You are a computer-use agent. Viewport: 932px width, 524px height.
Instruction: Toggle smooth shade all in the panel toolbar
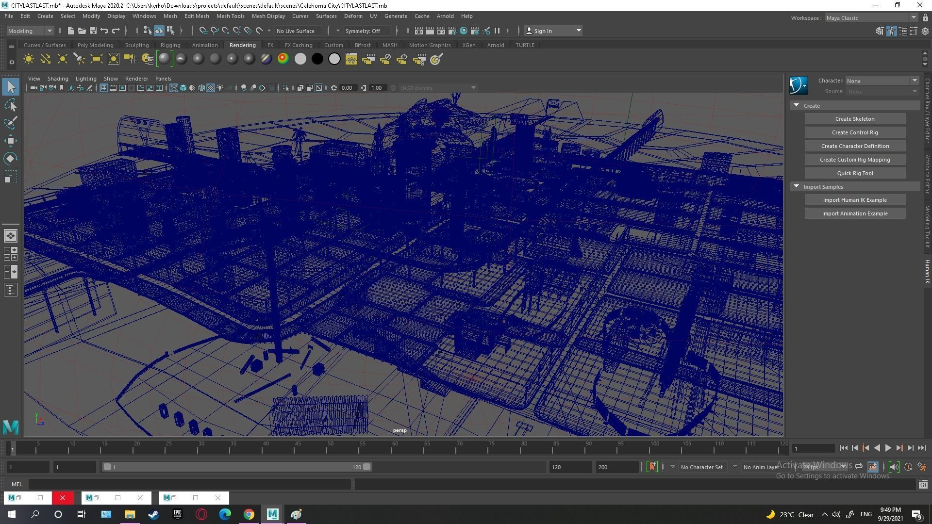tap(183, 88)
